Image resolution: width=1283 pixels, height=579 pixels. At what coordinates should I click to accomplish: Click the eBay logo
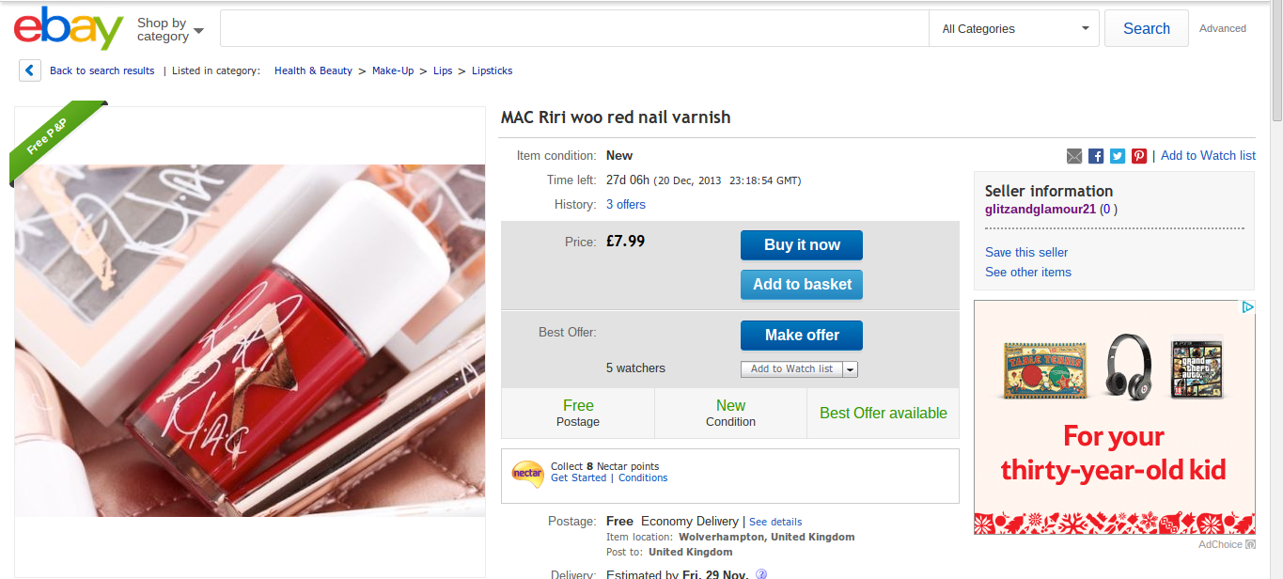[x=69, y=28]
